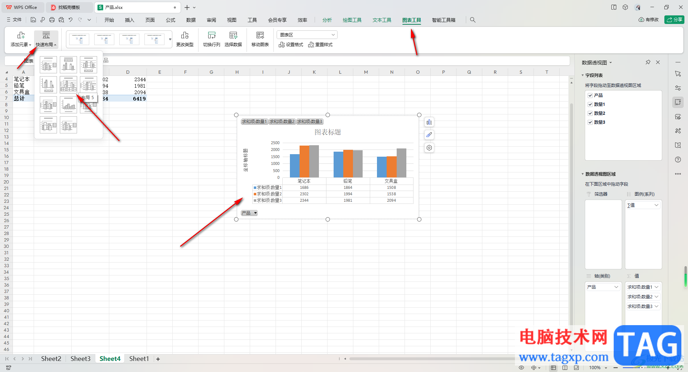Click the zoom out minus button
Image resolution: width=688 pixels, height=372 pixels.
coord(615,367)
